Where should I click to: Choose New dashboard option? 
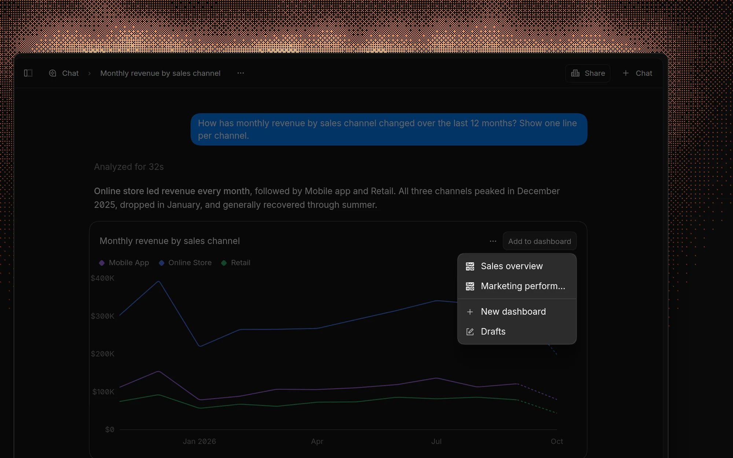517,312
